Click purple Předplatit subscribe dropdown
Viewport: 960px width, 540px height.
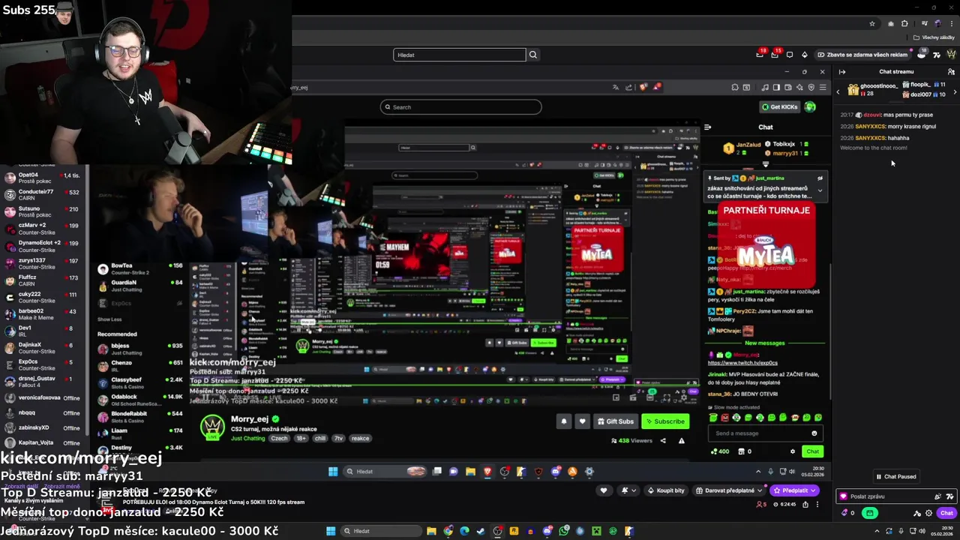coord(795,490)
